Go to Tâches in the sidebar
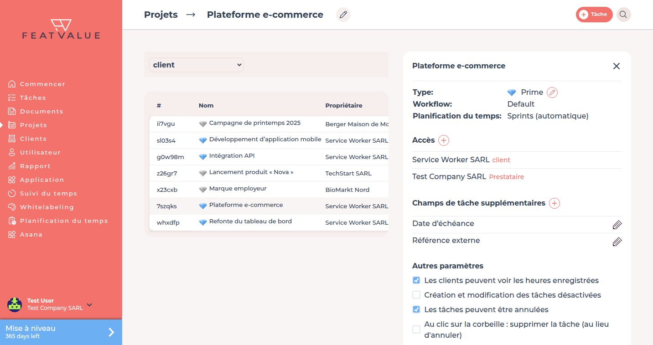Viewport: 653px width, 345px height. (33, 98)
